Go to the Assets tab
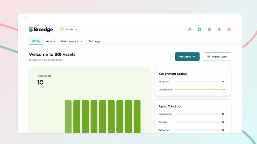The image size is (257, 144). (x=50, y=41)
